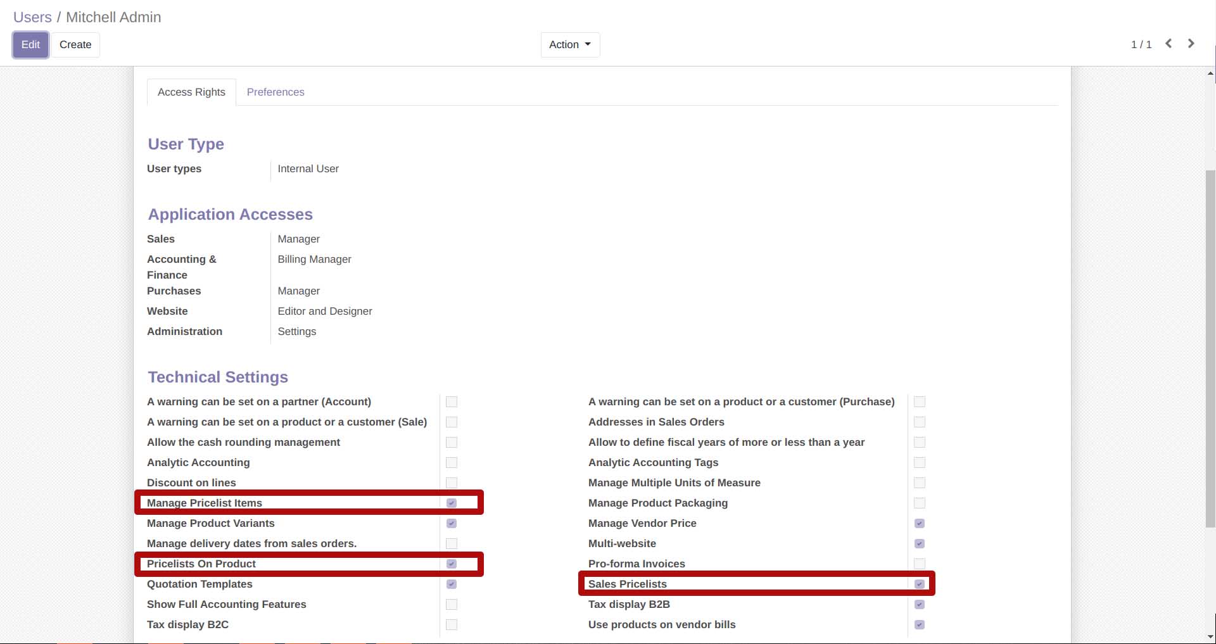Viewport: 1216px width, 644px height.
Task: Toggle the Analytic Accounting Tags checkbox
Action: tap(920, 462)
